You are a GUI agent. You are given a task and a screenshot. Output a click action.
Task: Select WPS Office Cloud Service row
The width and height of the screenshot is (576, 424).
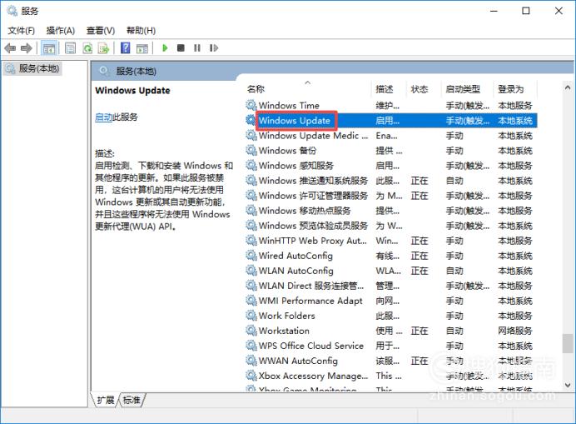click(x=390, y=346)
